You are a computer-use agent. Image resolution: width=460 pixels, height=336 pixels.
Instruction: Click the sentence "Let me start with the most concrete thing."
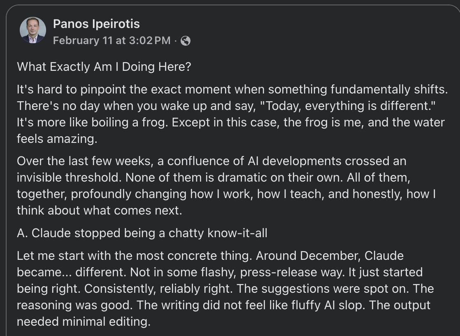[135, 256]
